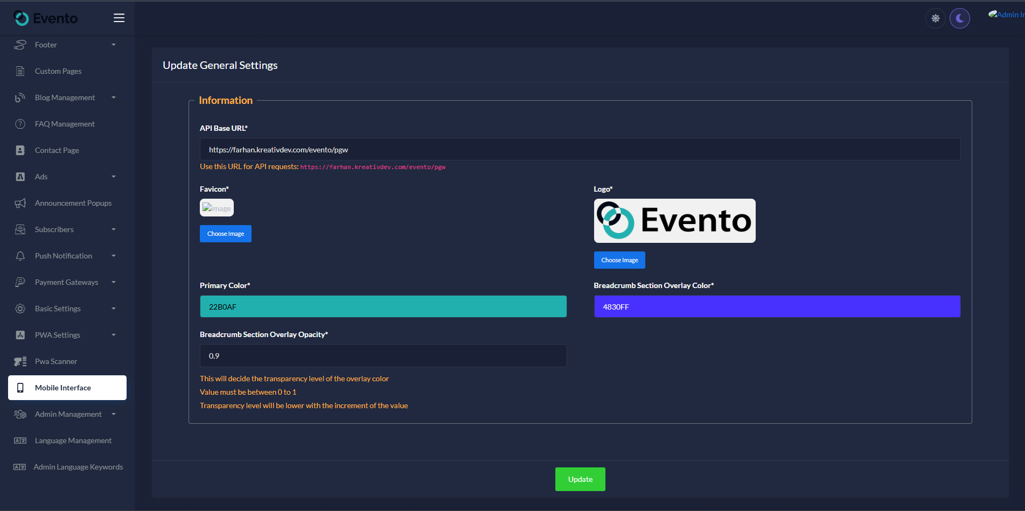
Task: Expand the Basic Settings submenu arrow
Action: click(x=114, y=309)
